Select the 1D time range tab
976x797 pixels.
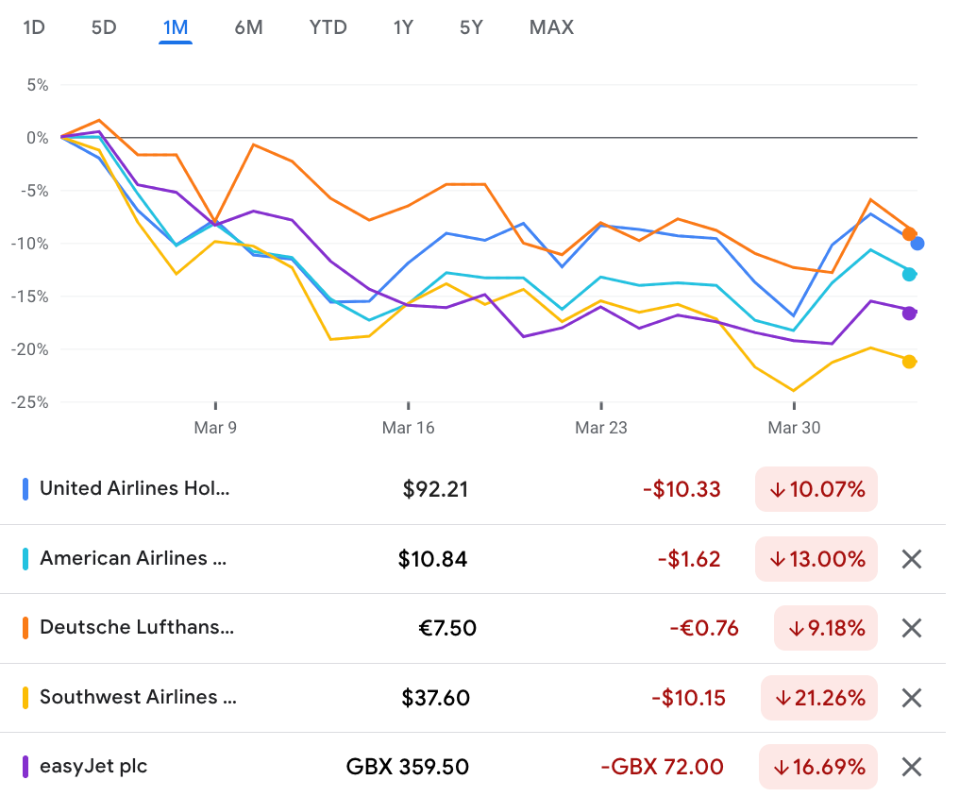(33, 27)
